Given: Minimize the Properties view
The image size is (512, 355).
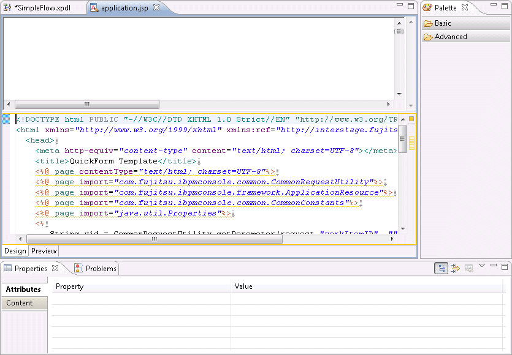Looking at the screenshot, I should [x=494, y=266].
